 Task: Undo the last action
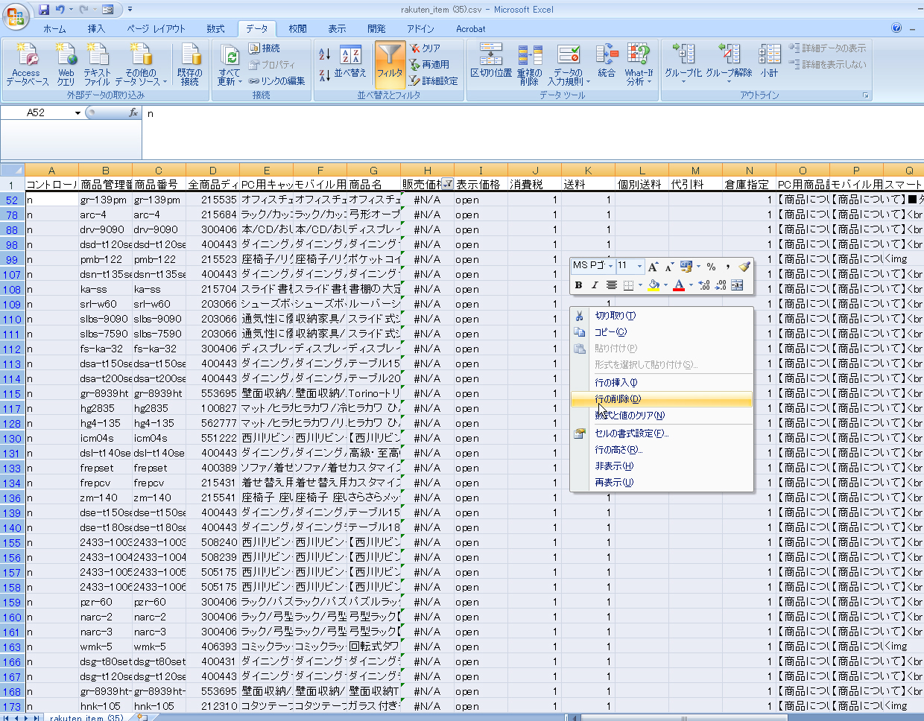point(60,10)
